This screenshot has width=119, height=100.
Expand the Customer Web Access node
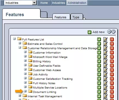click(x=25, y=69)
